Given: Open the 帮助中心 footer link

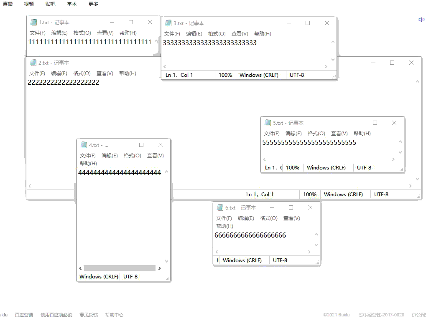Looking at the screenshot, I should click(x=115, y=315).
